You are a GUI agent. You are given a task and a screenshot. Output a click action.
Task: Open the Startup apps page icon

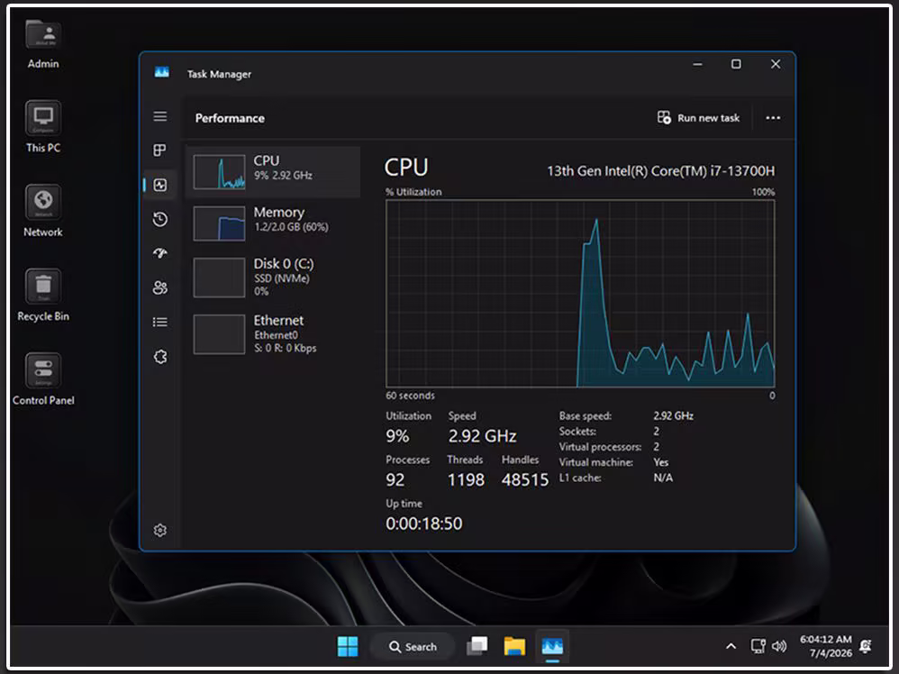pyautogui.click(x=160, y=253)
